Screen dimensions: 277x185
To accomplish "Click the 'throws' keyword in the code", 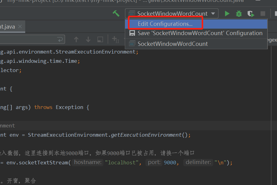I will pos(43,107).
